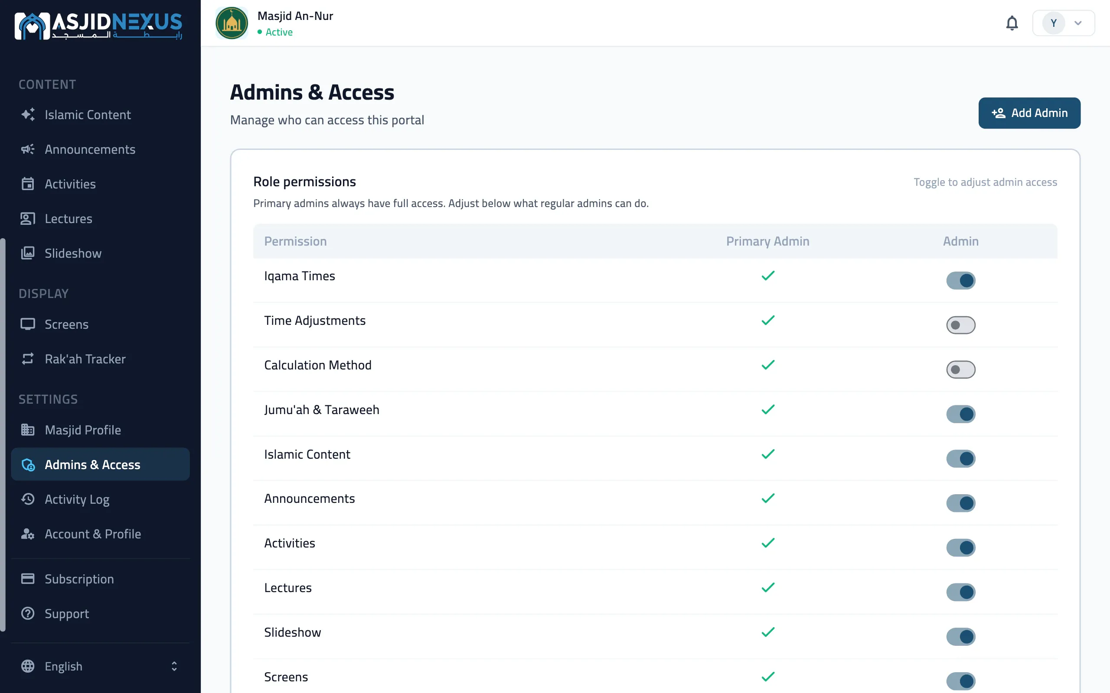Click the Account & Profile person-gear icon
The height and width of the screenshot is (693, 1110).
tap(27, 534)
